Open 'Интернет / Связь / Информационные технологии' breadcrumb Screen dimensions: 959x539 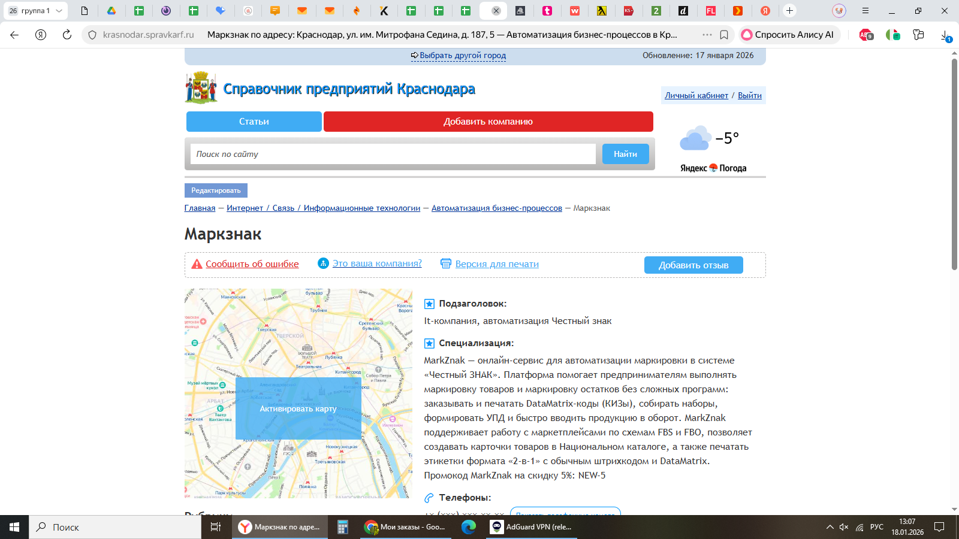pos(324,208)
